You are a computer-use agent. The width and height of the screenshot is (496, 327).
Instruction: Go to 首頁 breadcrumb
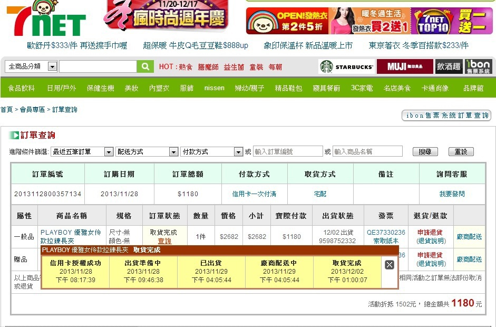click(7, 110)
